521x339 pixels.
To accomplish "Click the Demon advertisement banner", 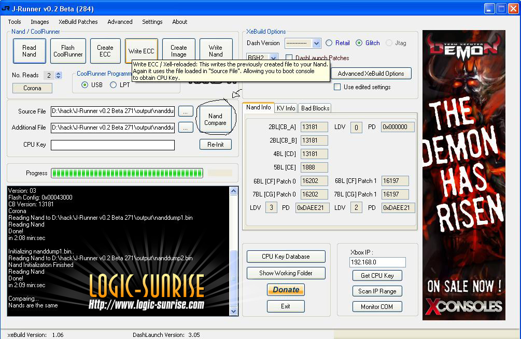I will pos(464,175).
